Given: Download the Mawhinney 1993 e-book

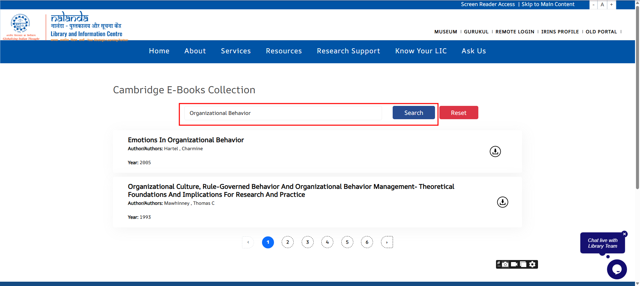Looking at the screenshot, I should tap(502, 202).
